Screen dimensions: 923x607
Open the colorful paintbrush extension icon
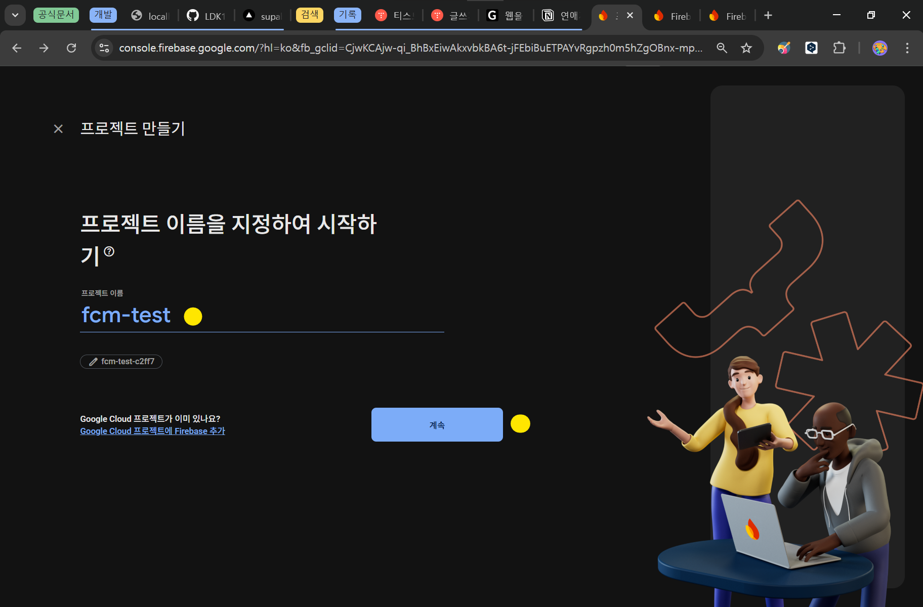point(784,48)
